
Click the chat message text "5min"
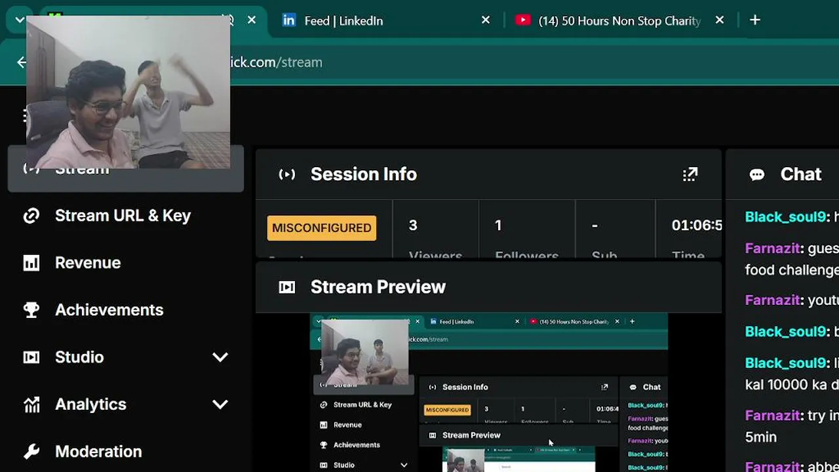pyautogui.click(x=761, y=437)
